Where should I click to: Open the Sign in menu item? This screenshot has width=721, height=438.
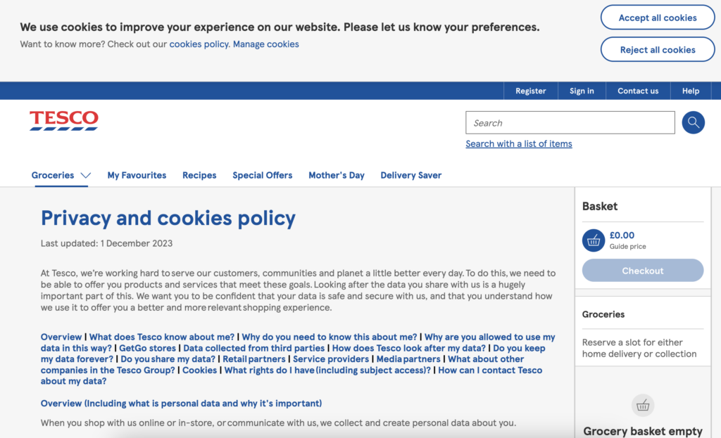582,91
